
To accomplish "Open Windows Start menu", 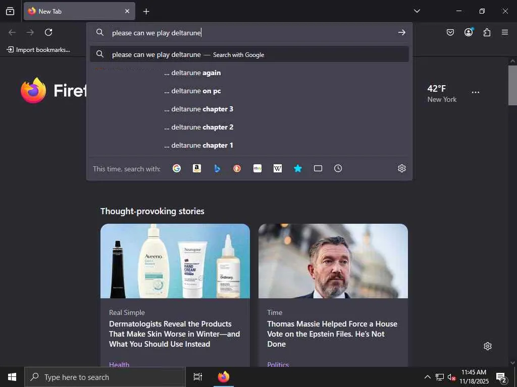I will pos(12,377).
